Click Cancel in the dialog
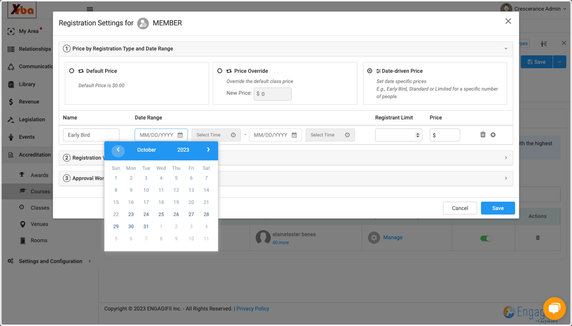This screenshot has height=326, width=572. click(x=460, y=208)
